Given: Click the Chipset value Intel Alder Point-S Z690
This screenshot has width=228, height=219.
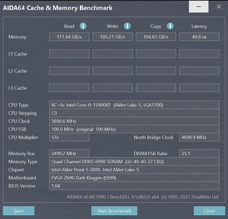Looking at the screenshot, I should 134,169.
